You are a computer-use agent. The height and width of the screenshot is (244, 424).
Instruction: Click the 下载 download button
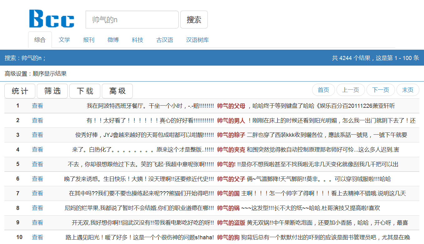(x=85, y=91)
